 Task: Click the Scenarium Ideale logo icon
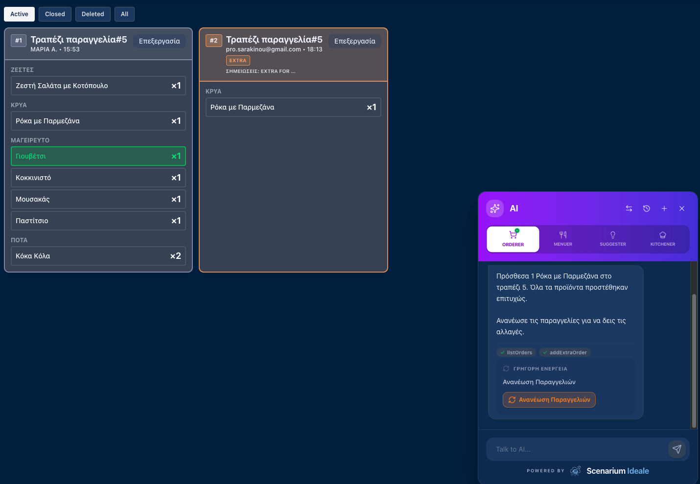click(x=576, y=471)
